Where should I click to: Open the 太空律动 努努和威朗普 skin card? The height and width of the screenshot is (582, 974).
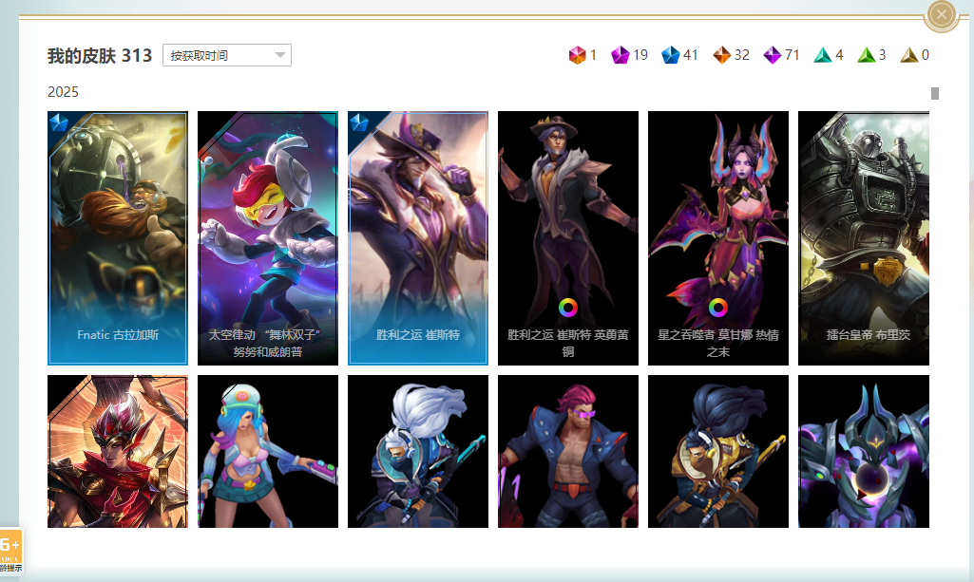[268, 238]
